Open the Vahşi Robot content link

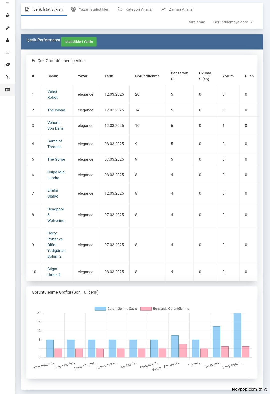52,94
